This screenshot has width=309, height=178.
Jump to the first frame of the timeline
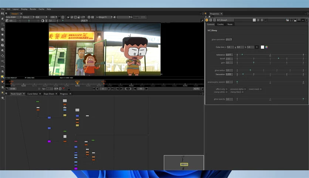(x=94, y=89)
